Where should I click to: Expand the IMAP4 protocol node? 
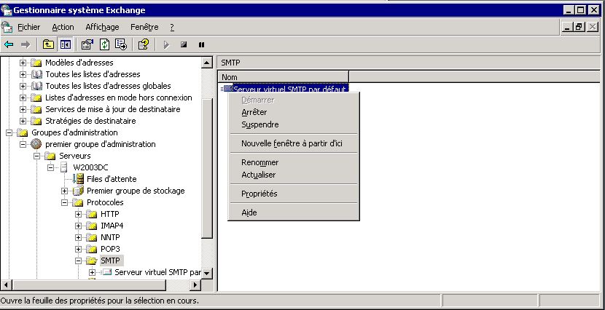coord(78,226)
